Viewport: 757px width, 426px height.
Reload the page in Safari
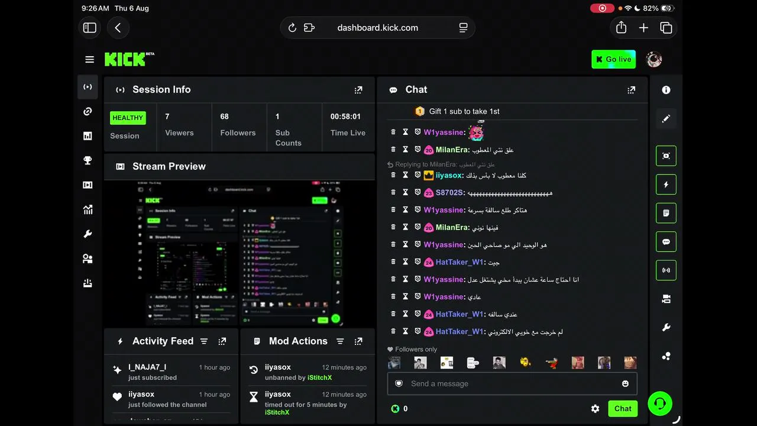point(292,28)
